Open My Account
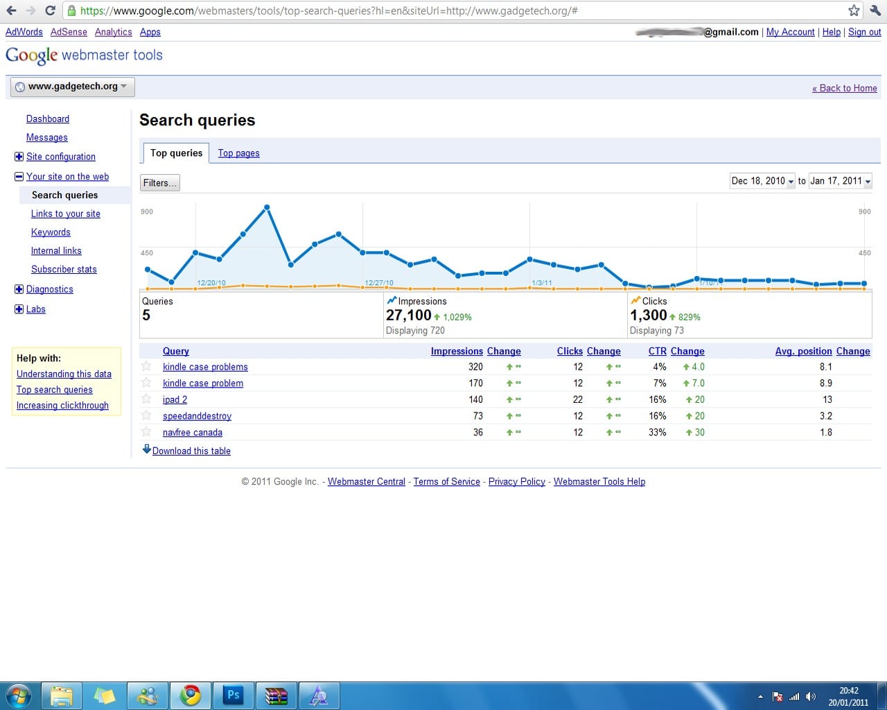887x710 pixels. click(790, 32)
